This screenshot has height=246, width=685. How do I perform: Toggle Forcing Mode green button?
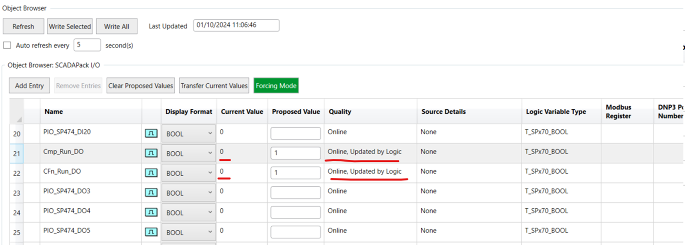pos(276,86)
